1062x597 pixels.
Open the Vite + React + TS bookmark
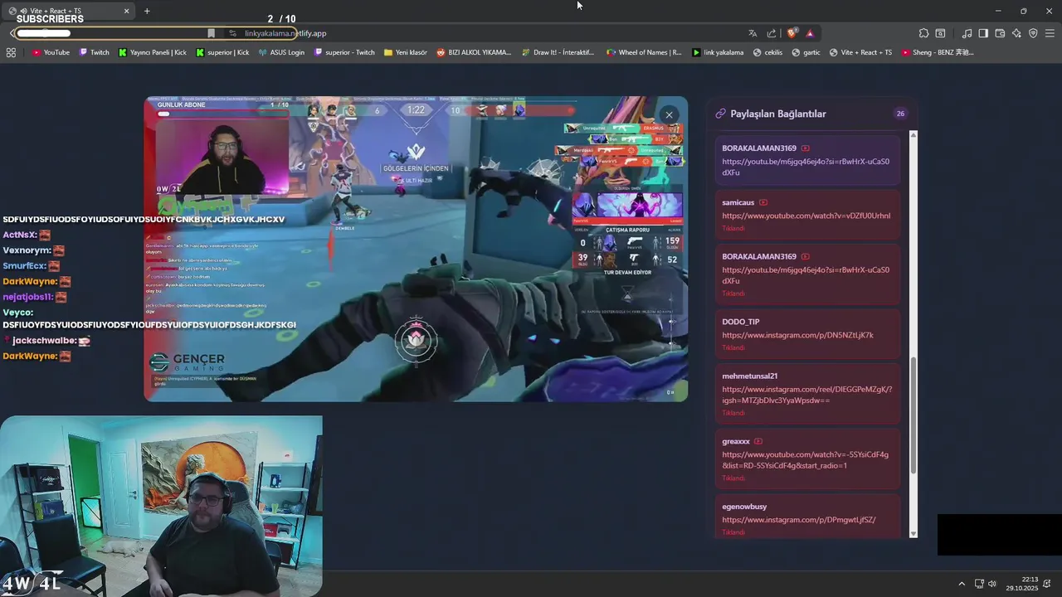tap(860, 52)
